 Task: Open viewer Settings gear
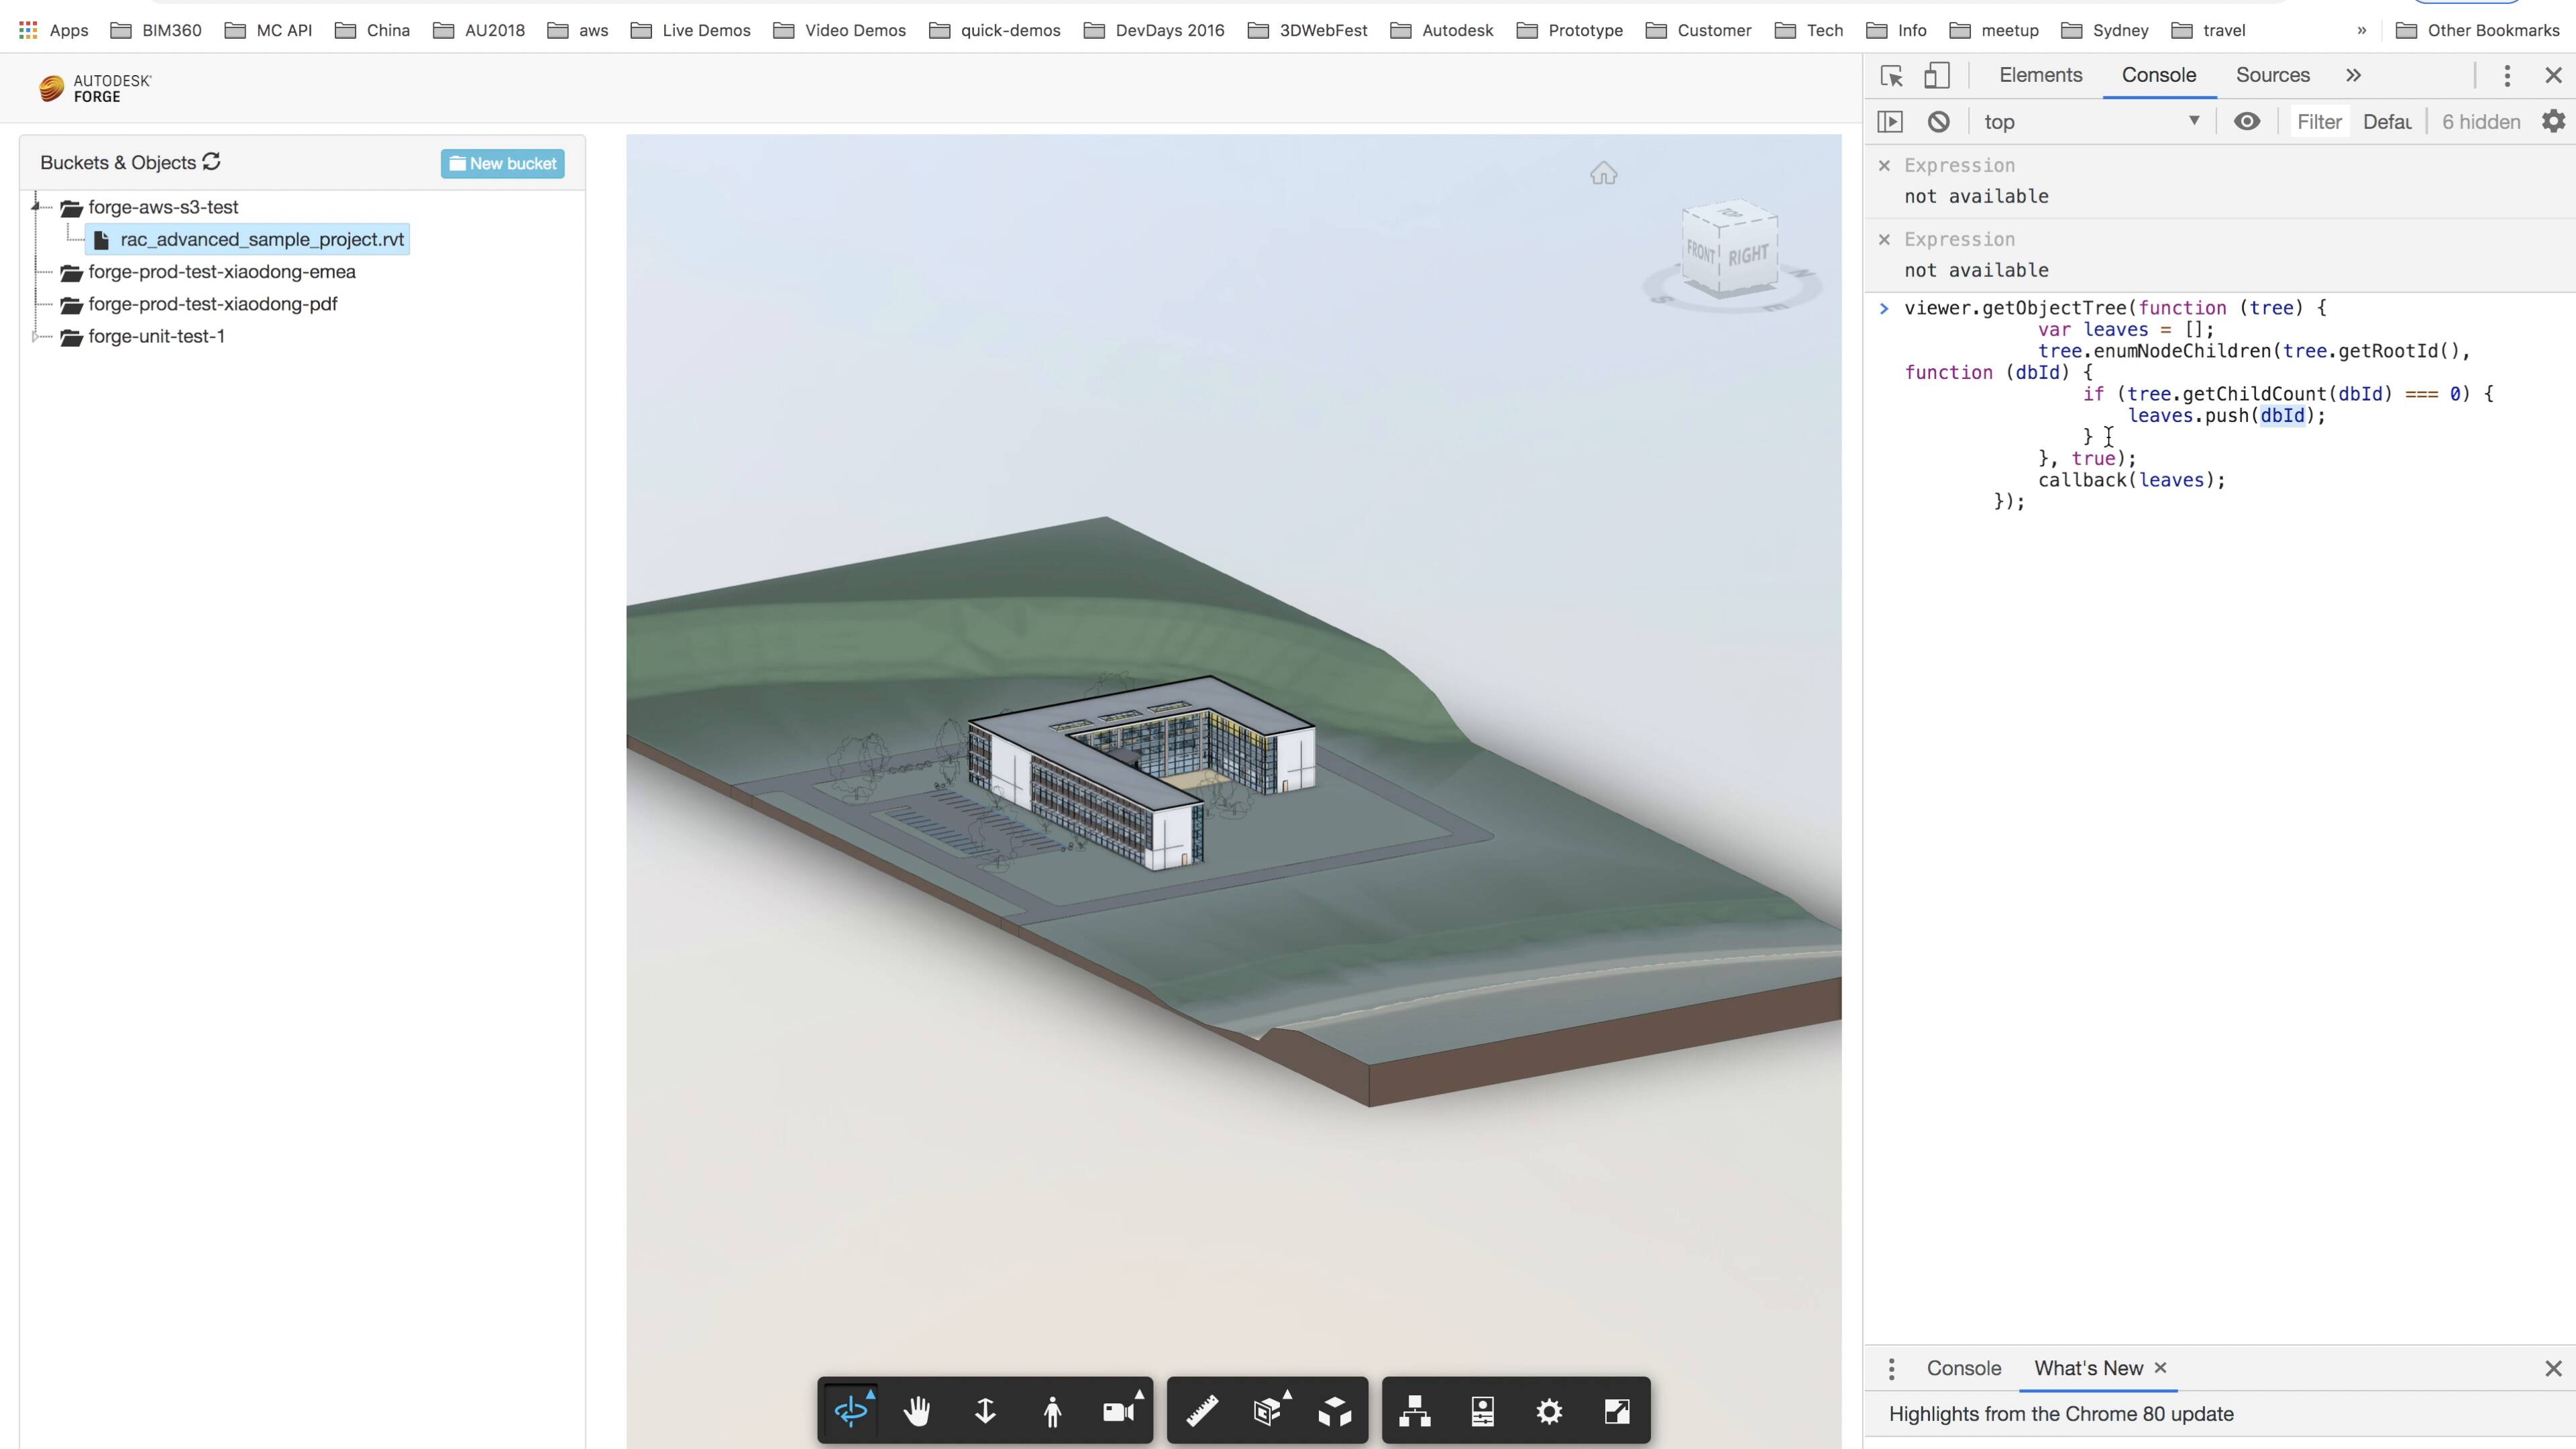pos(1549,1411)
